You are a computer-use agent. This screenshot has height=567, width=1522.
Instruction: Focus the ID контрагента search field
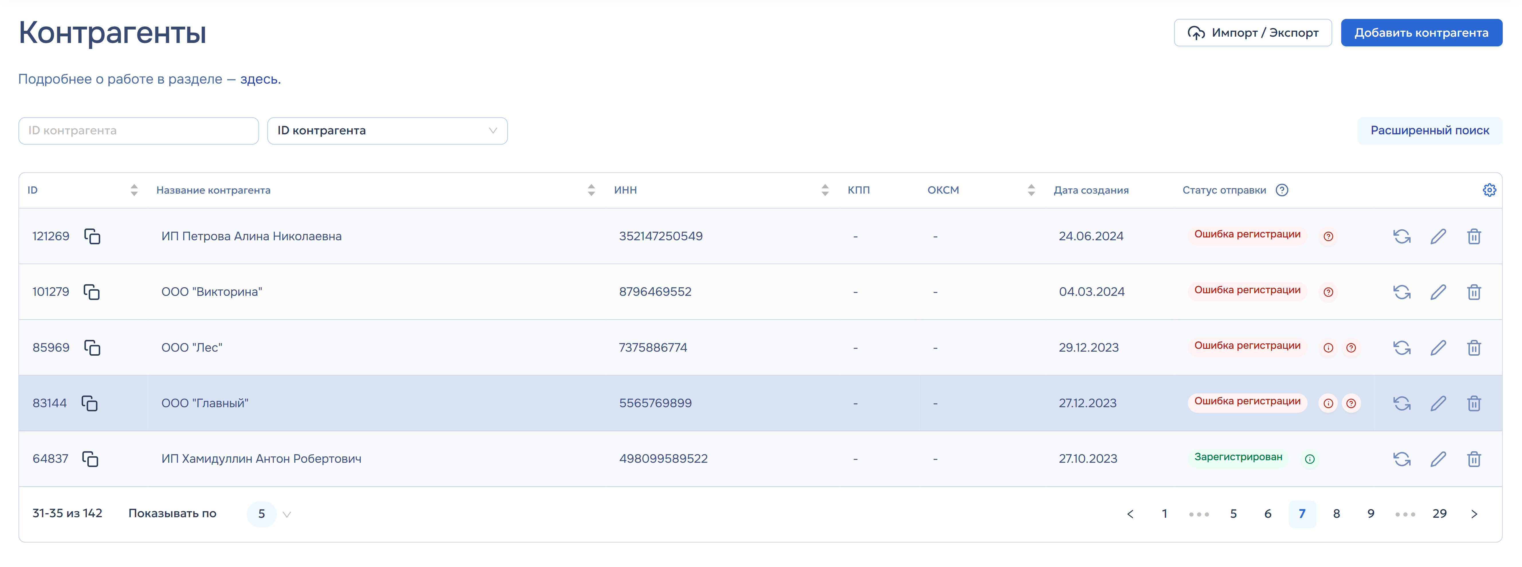tap(139, 131)
